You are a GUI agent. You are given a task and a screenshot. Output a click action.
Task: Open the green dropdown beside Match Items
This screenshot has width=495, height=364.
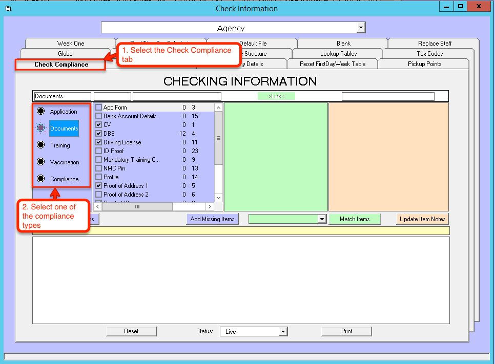[322, 219]
